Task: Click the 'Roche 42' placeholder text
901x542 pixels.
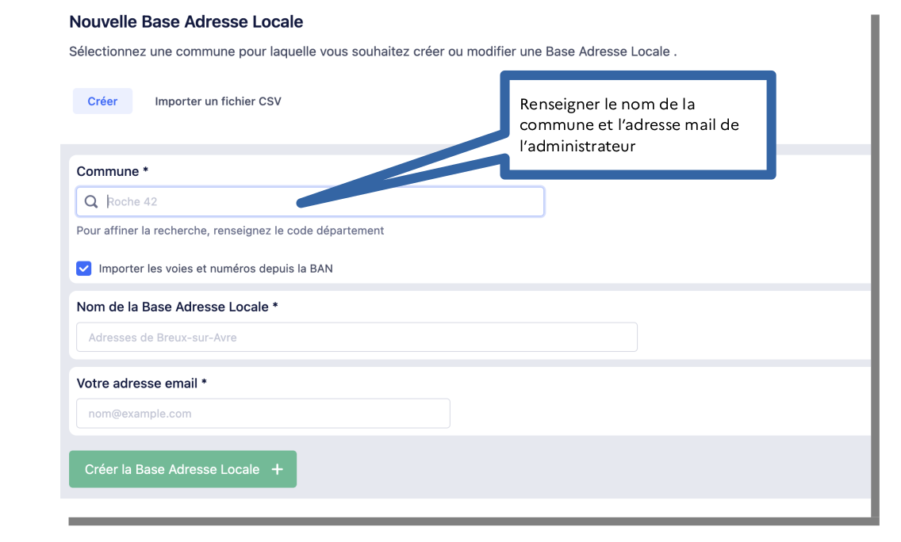Action: (132, 202)
